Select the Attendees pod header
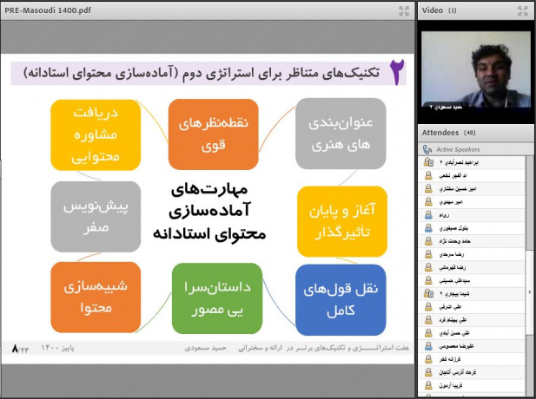The width and height of the screenshot is (536, 399). click(443, 133)
